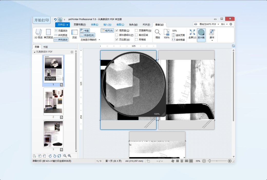267x180 pixels.
Task: Rotate page clockwise in thumbnail toolbar
Action: [x=50, y=156]
